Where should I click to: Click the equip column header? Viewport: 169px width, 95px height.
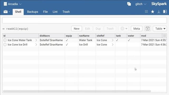click(72, 36)
